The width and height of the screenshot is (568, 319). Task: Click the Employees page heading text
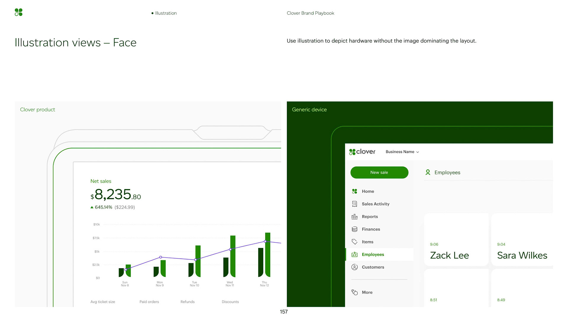(x=447, y=173)
